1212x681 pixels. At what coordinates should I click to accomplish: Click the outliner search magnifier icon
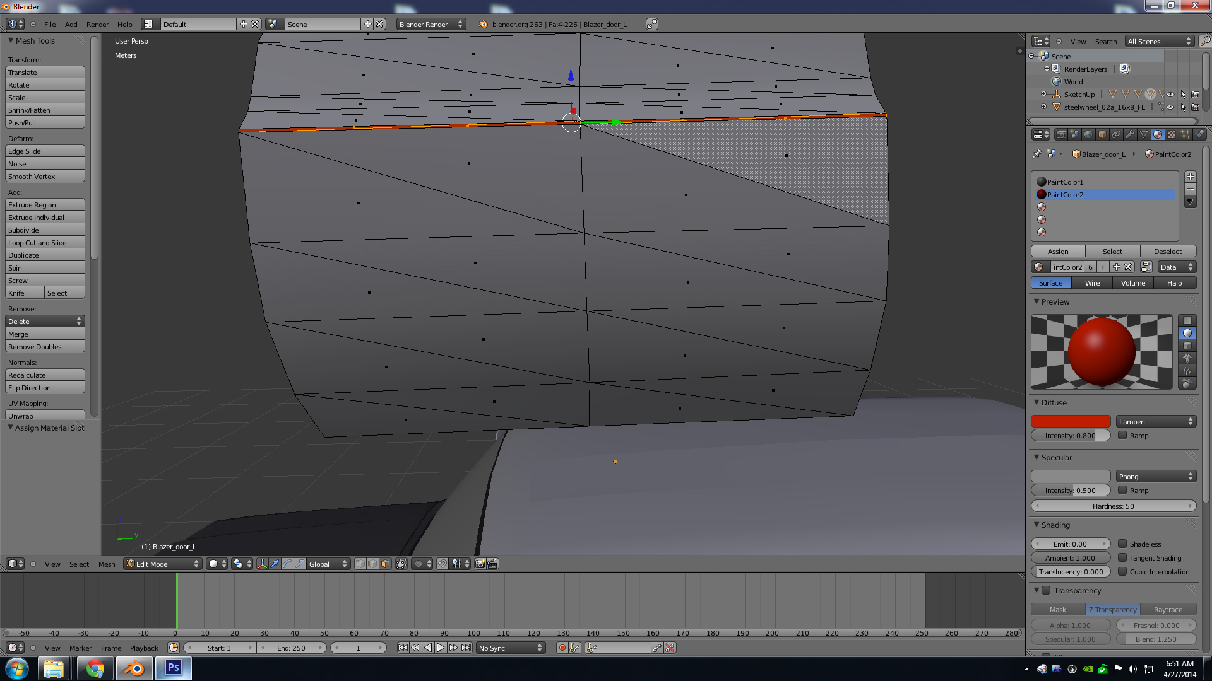click(x=1205, y=41)
